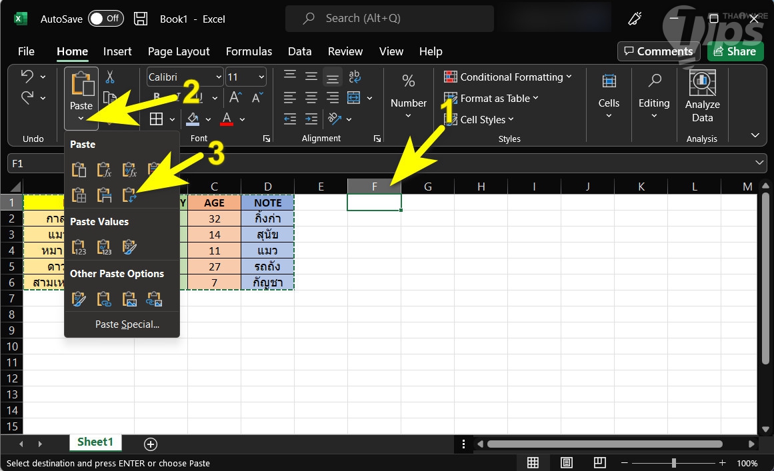Click the Fill Color paint bucket
The image size is (774, 471).
click(193, 119)
